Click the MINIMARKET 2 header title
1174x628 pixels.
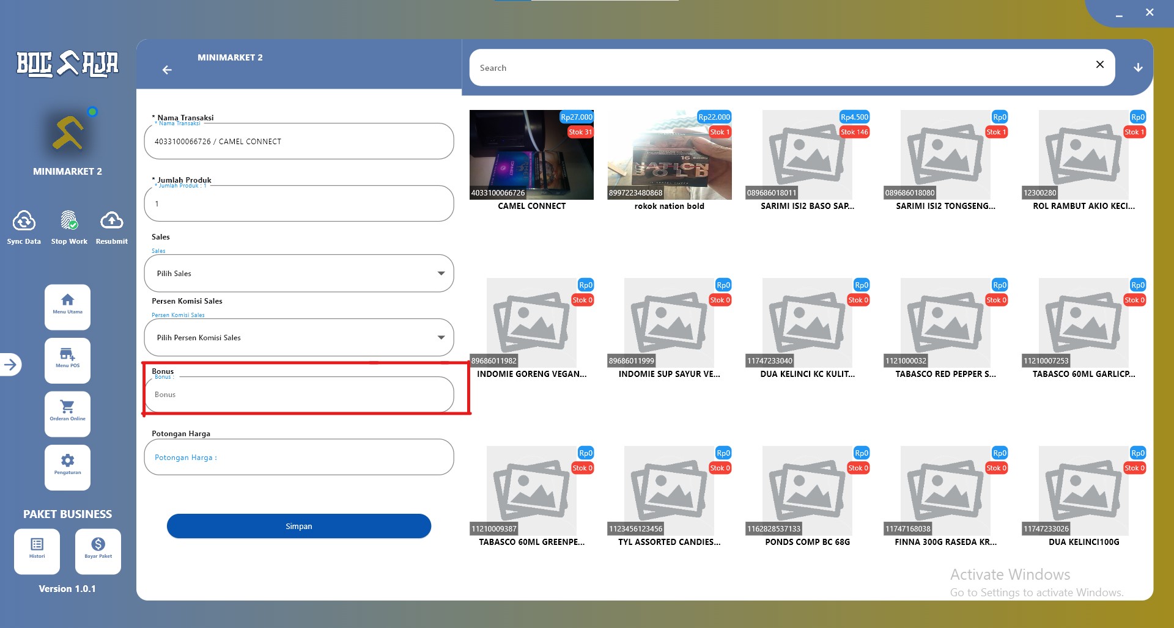click(230, 57)
